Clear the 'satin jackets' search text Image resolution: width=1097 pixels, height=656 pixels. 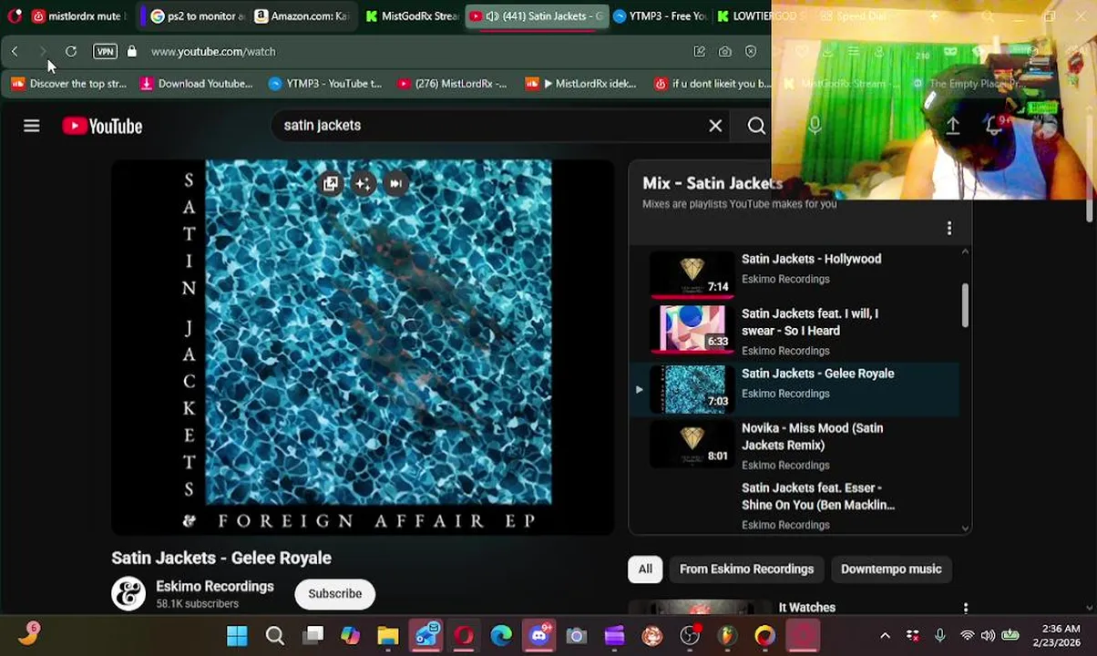(x=715, y=126)
